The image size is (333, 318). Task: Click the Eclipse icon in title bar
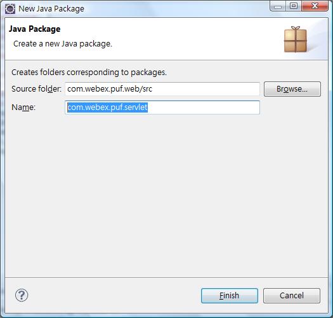10,9
